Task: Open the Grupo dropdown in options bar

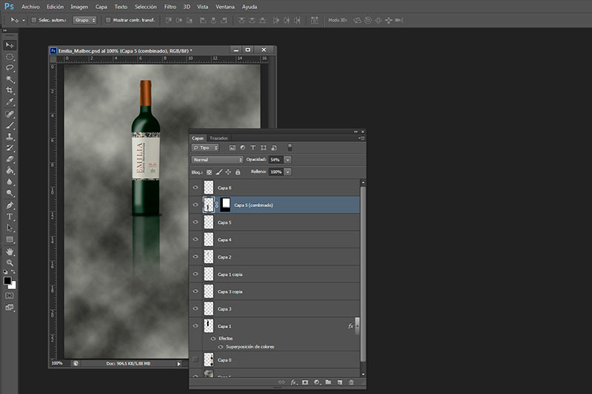Action: 84,20
